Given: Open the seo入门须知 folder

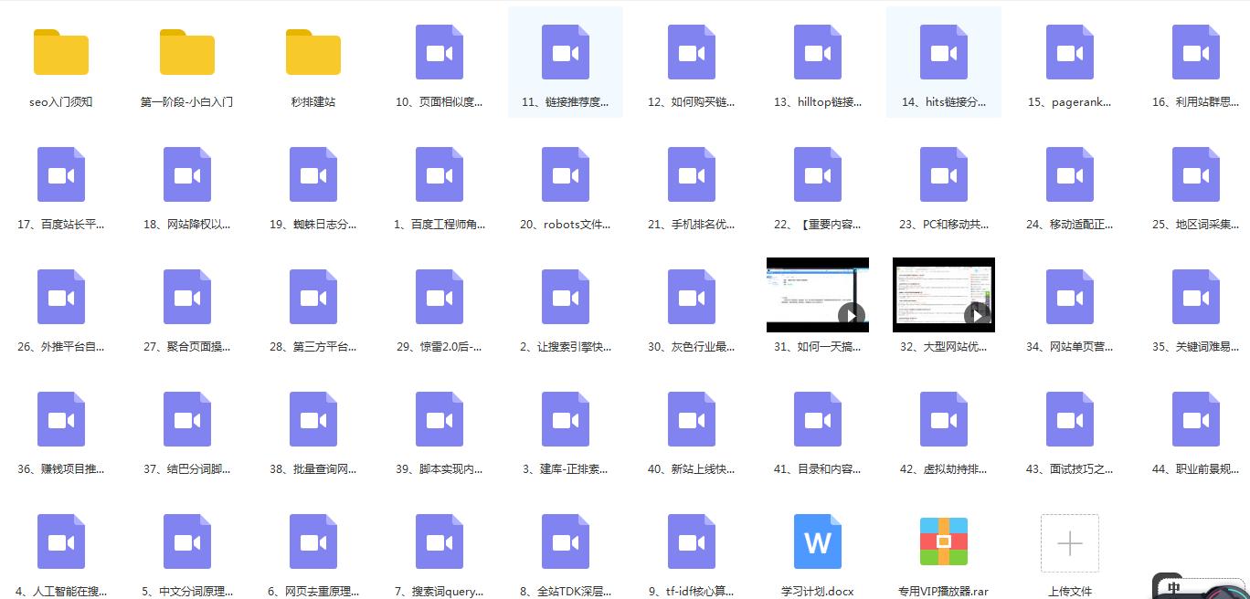Looking at the screenshot, I should click(x=60, y=52).
